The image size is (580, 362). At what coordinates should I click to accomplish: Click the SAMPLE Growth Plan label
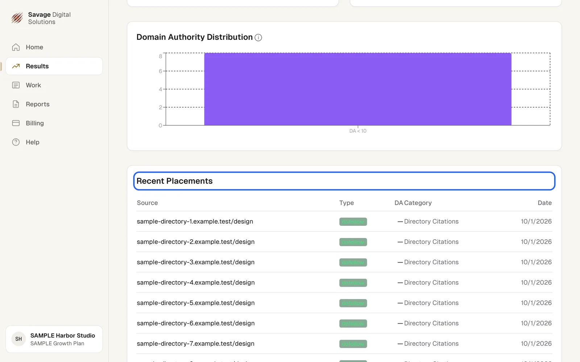(x=57, y=344)
